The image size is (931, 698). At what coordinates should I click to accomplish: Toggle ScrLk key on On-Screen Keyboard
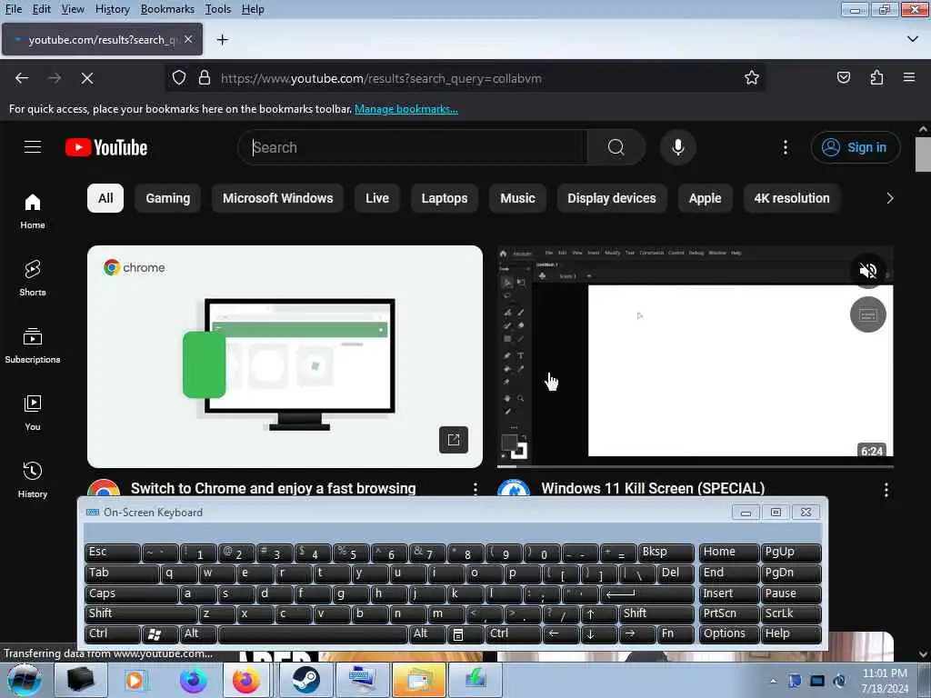(x=791, y=613)
